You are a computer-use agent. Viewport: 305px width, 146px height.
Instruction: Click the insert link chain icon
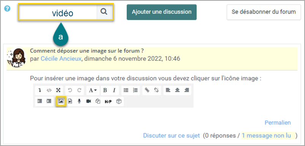coord(147,90)
